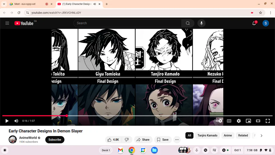Open AnimeWorld channel name link
The image size is (275, 155).
coord(28,138)
